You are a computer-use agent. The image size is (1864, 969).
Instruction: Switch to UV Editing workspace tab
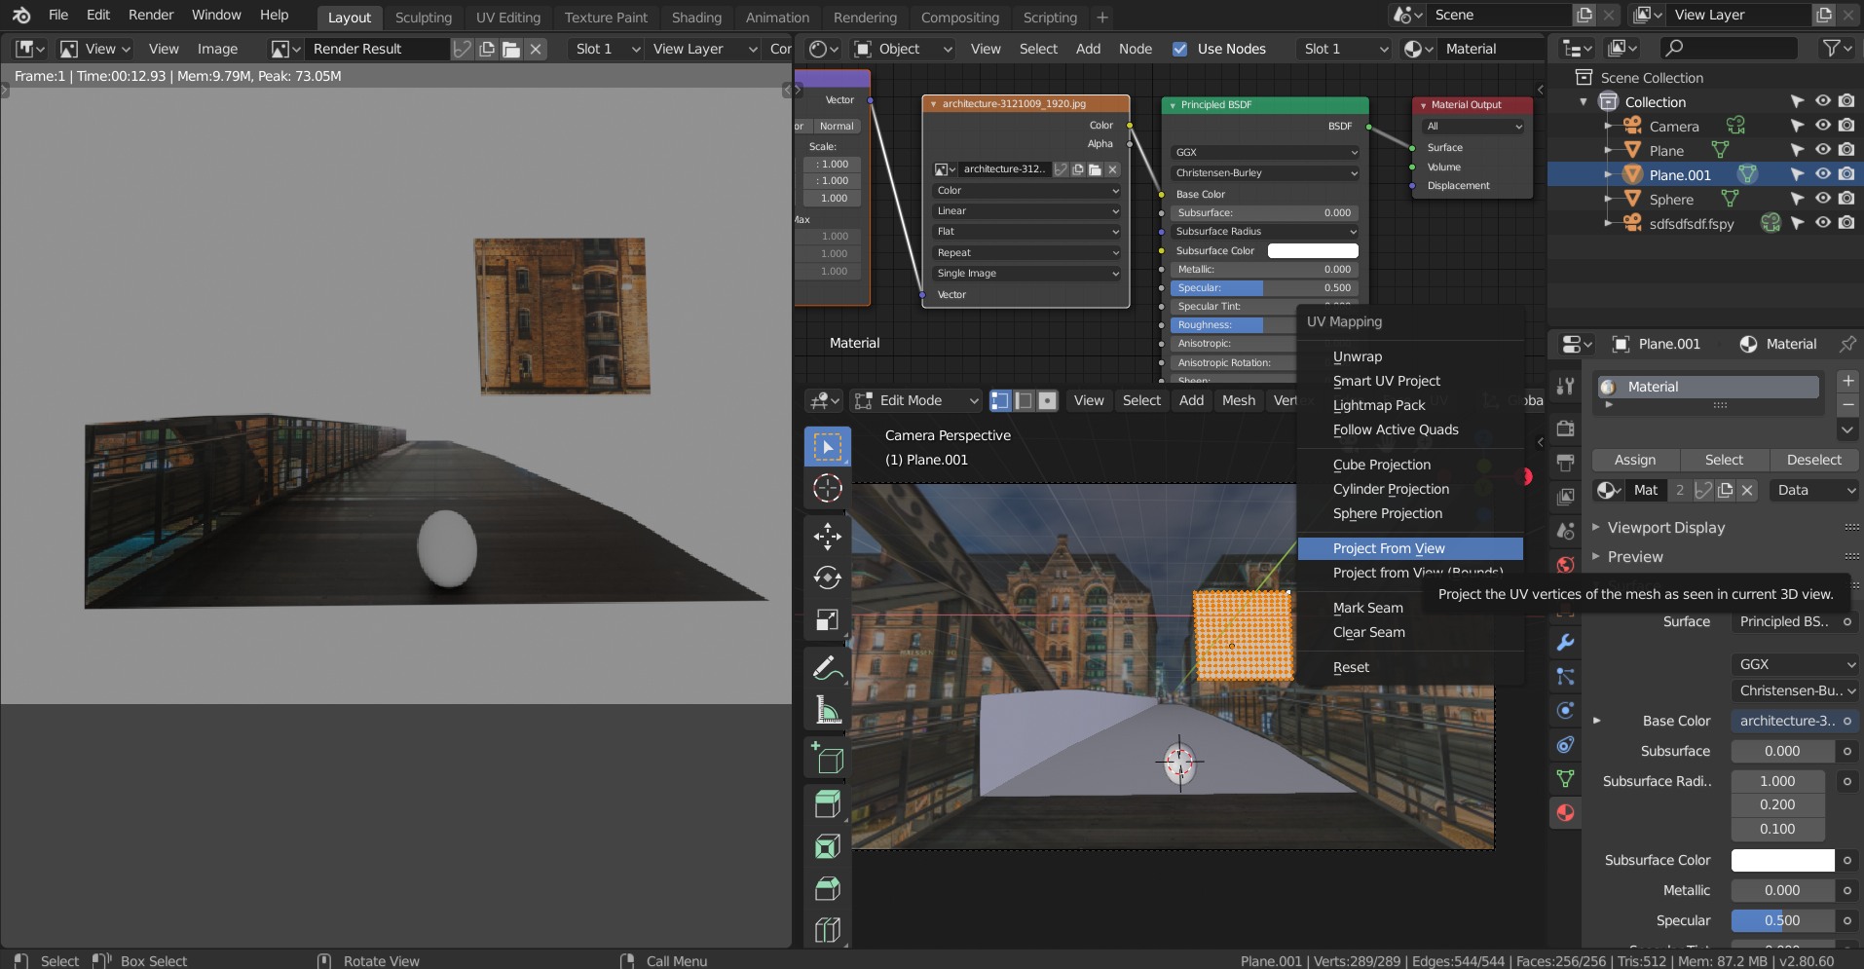point(507,18)
